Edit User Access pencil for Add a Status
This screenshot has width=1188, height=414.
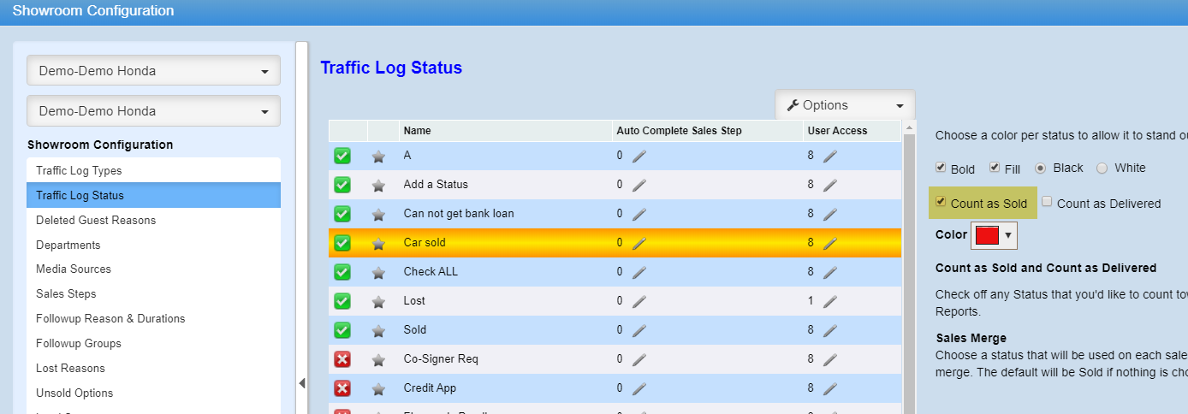point(830,185)
